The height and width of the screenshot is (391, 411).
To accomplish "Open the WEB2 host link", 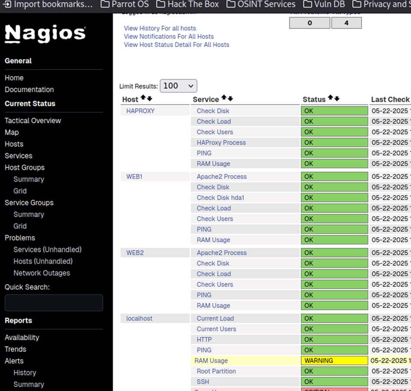I will [x=135, y=253].
